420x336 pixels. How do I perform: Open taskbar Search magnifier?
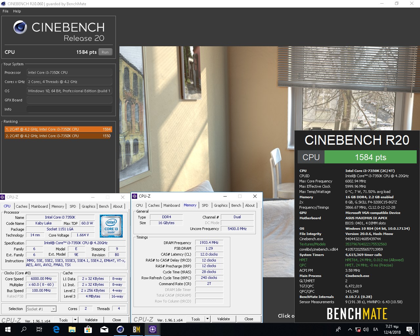point(24,329)
